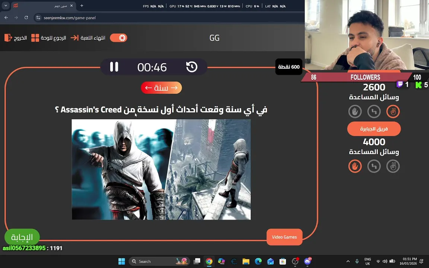The height and width of the screenshot is (268, 429).
Task: Open Task View on the taskbar
Action: point(197,261)
